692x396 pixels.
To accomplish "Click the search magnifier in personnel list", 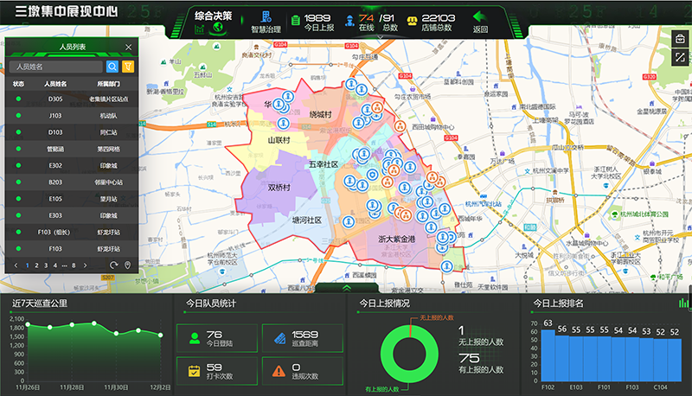I will coord(112,66).
